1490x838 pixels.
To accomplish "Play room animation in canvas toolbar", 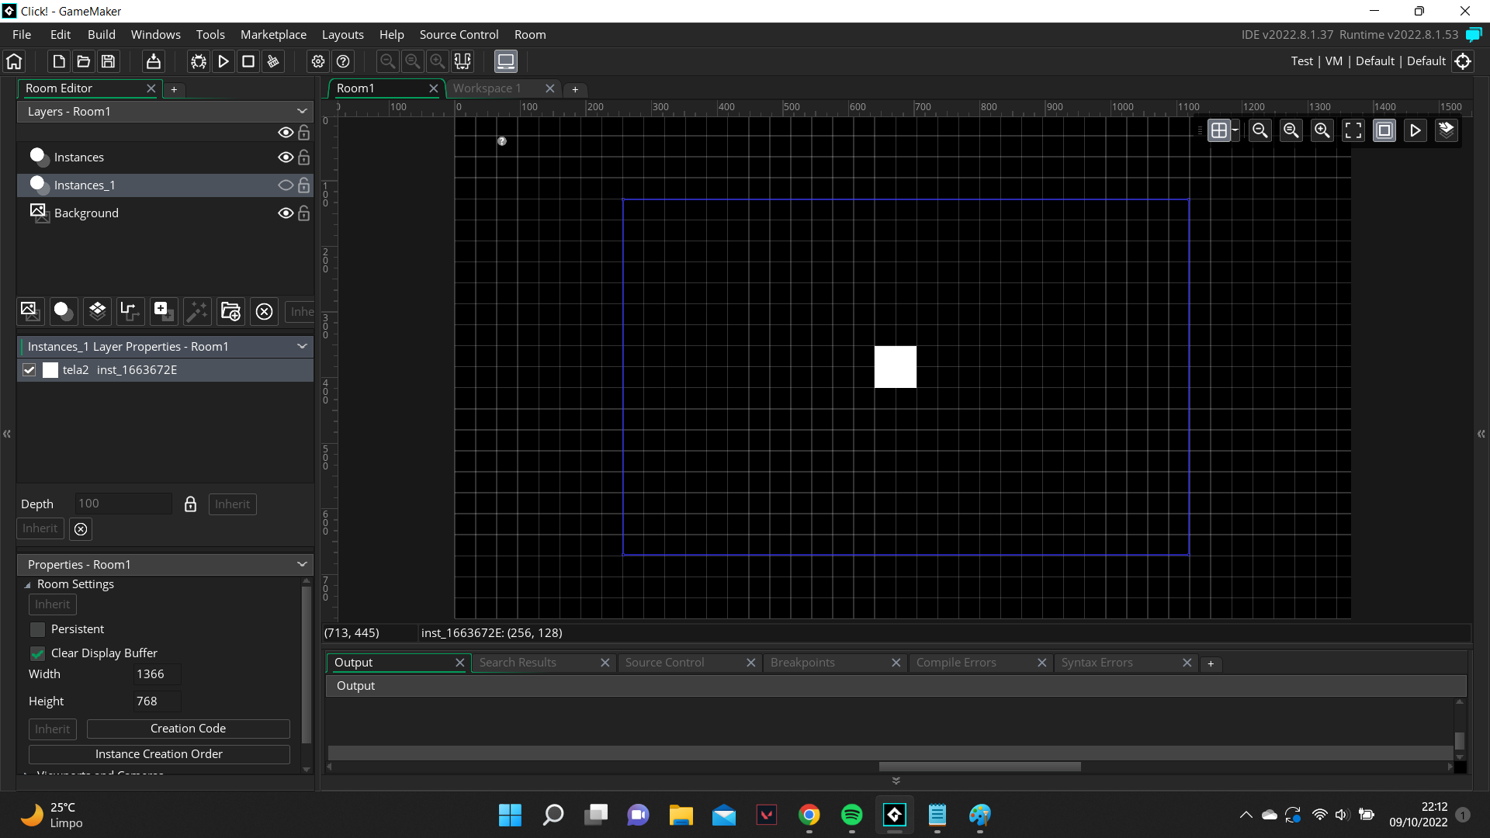I will pos(1415,130).
